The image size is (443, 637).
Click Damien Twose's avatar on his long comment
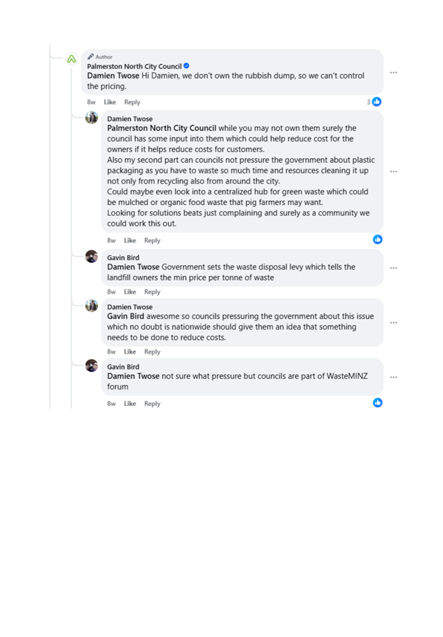(x=91, y=118)
